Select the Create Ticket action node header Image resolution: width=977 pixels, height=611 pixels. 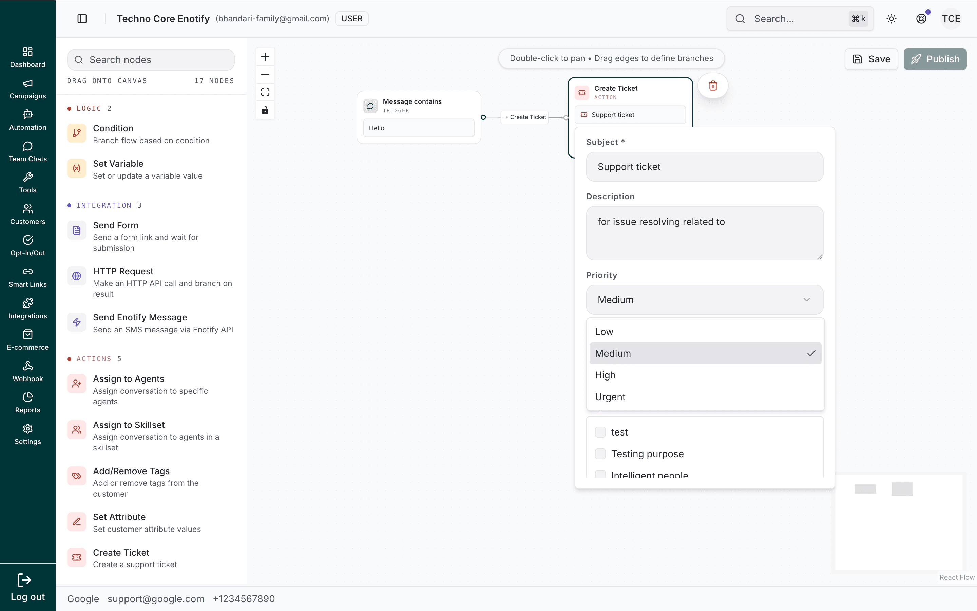point(630,93)
